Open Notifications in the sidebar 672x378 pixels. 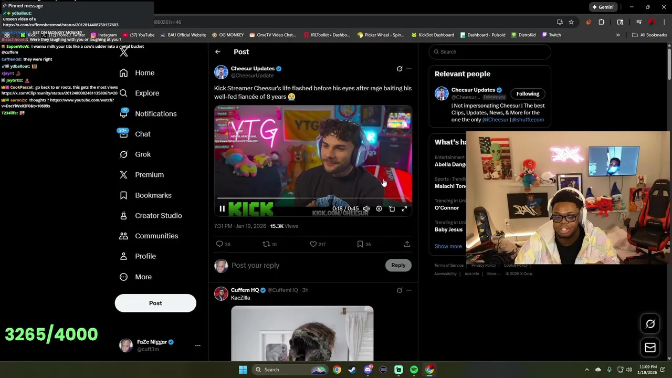point(148,113)
